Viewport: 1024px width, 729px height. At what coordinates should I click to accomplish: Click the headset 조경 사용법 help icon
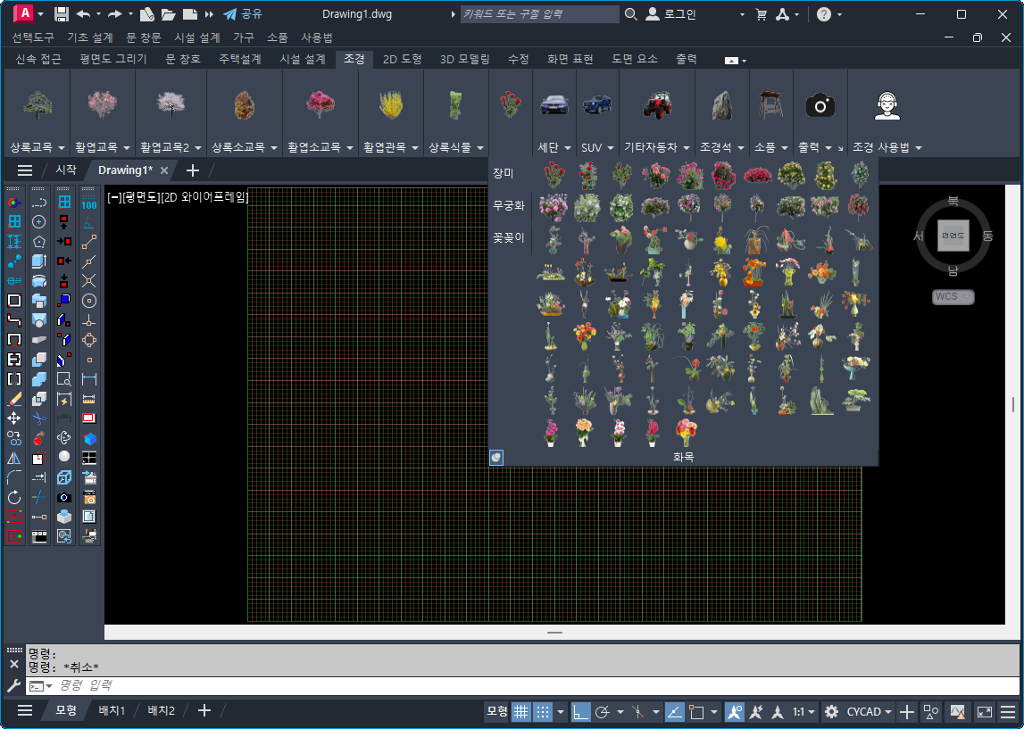click(x=887, y=106)
